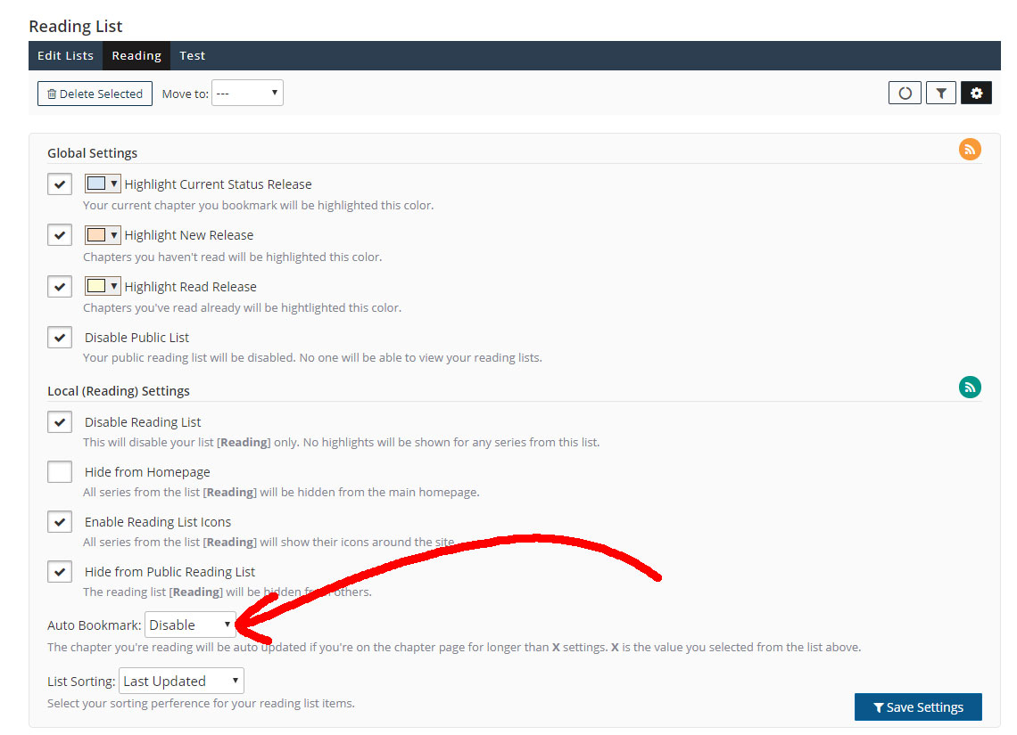The width and height of the screenshot is (1017, 735).
Task: Toggle the Highlight New Release checkbox
Action: tap(60, 235)
